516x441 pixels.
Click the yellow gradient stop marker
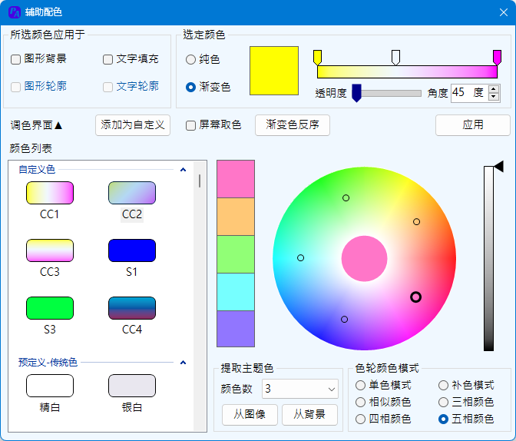317,58
